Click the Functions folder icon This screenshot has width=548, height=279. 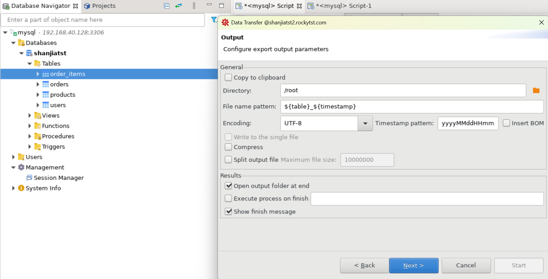point(37,126)
